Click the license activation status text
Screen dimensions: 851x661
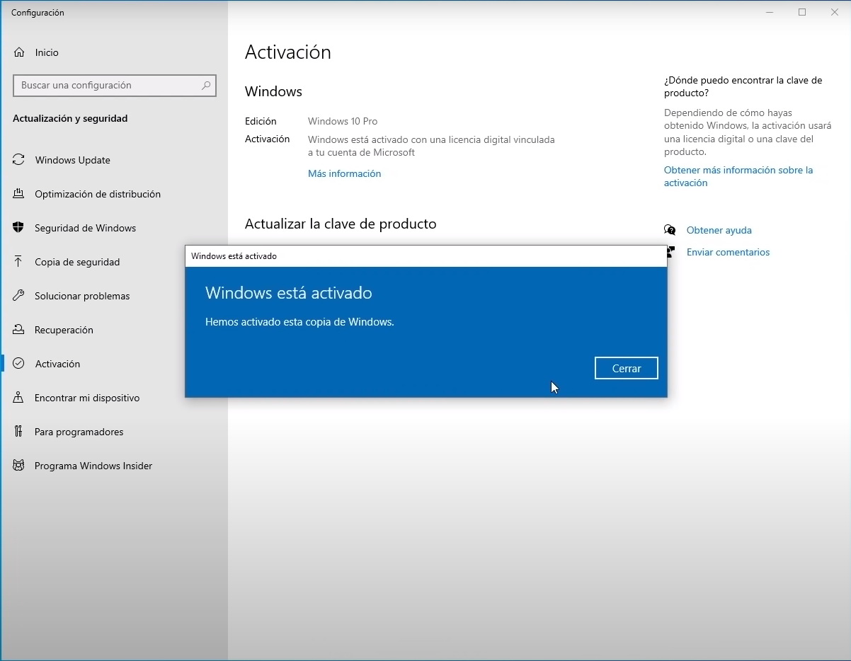[431, 146]
